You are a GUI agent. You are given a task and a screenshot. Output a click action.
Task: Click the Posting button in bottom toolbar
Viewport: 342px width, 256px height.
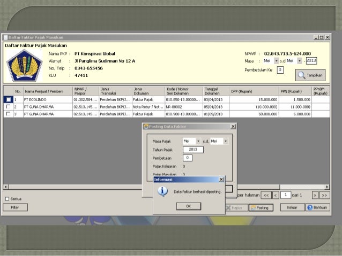(260, 207)
